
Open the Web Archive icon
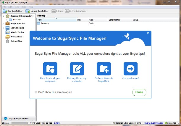point(7,37)
